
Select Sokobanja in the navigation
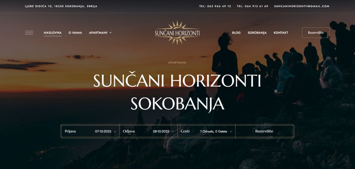click(x=257, y=33)
